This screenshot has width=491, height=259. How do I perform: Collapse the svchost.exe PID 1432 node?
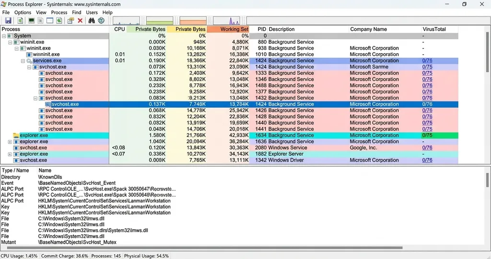coord(35,98)
